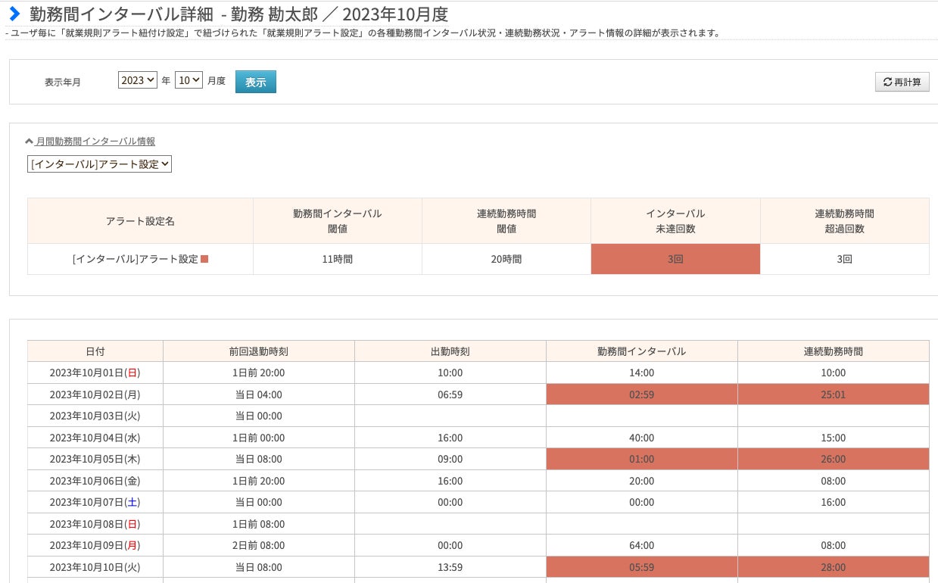This screenshot has height=583, width=938.
Task: Click the 前回退勤時刻 column header
Action: [259, 351]
